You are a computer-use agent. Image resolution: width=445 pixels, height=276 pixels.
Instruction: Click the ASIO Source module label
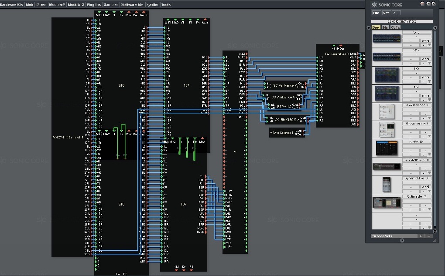(68, 137)
